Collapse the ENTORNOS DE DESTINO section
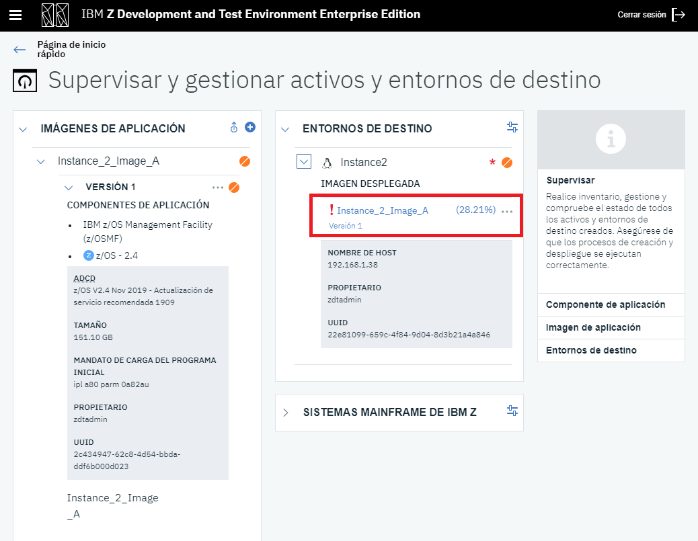Screen dimensions: 698x541 click(x=285, y=130)
